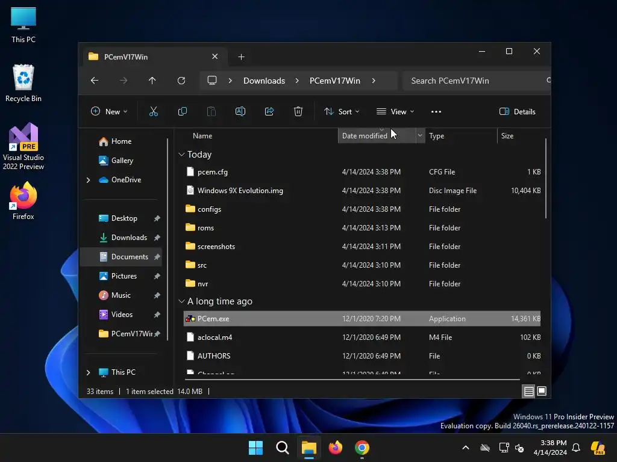The height and width of the screenshot is (462, 617).
Task: Go back with the left arrow
Action: tap(95, 81)
